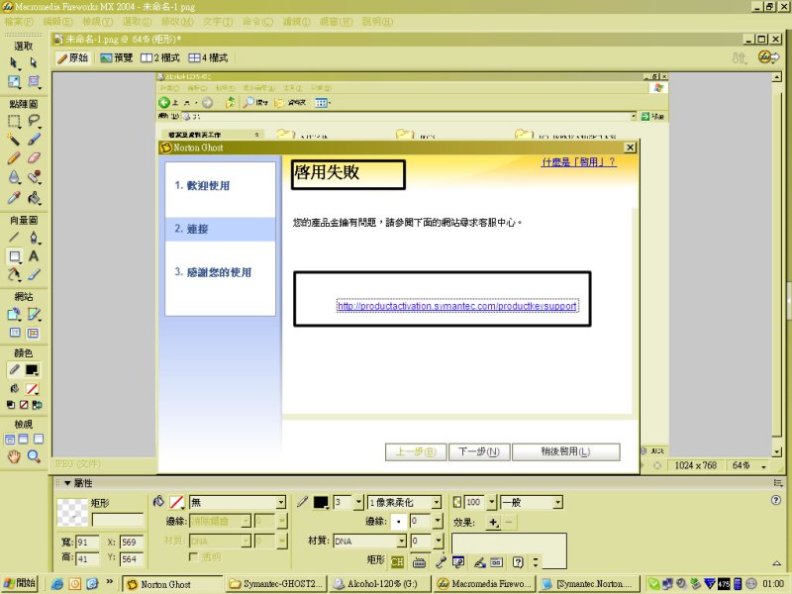Image resolution: width=792 pixels, height=594 pixels.
Task: Select the Freeform tool
Action: click(x=14, y=274)
